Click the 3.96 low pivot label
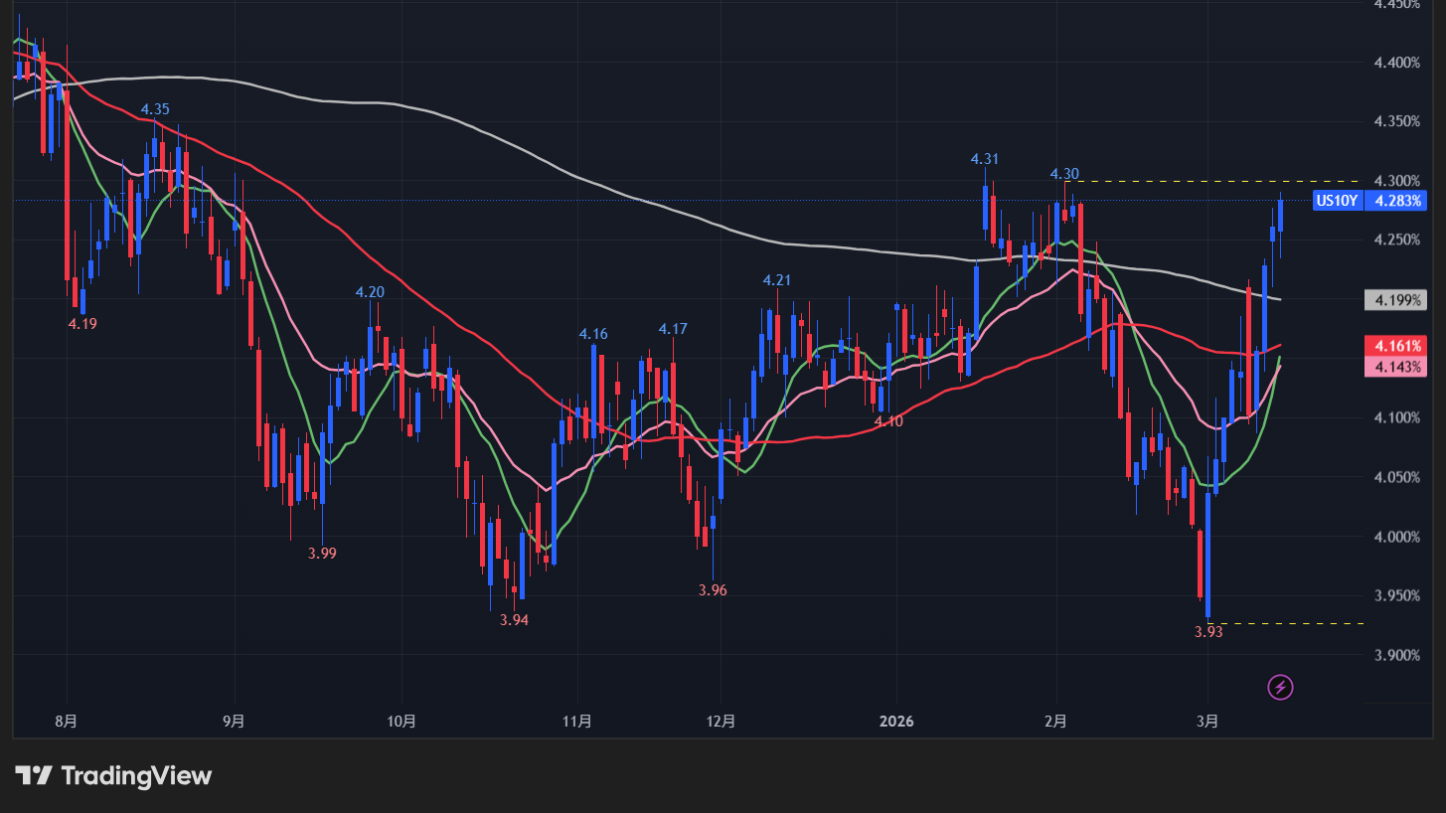Image resolution: width=1446 pixels, height=813 pixels. pyautogui.click(x=713, y=590)
